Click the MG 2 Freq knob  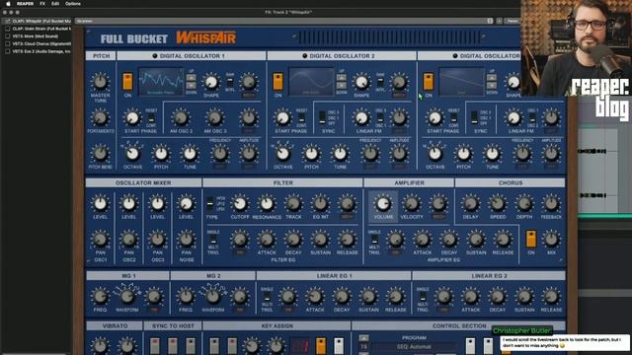(186, 297)
